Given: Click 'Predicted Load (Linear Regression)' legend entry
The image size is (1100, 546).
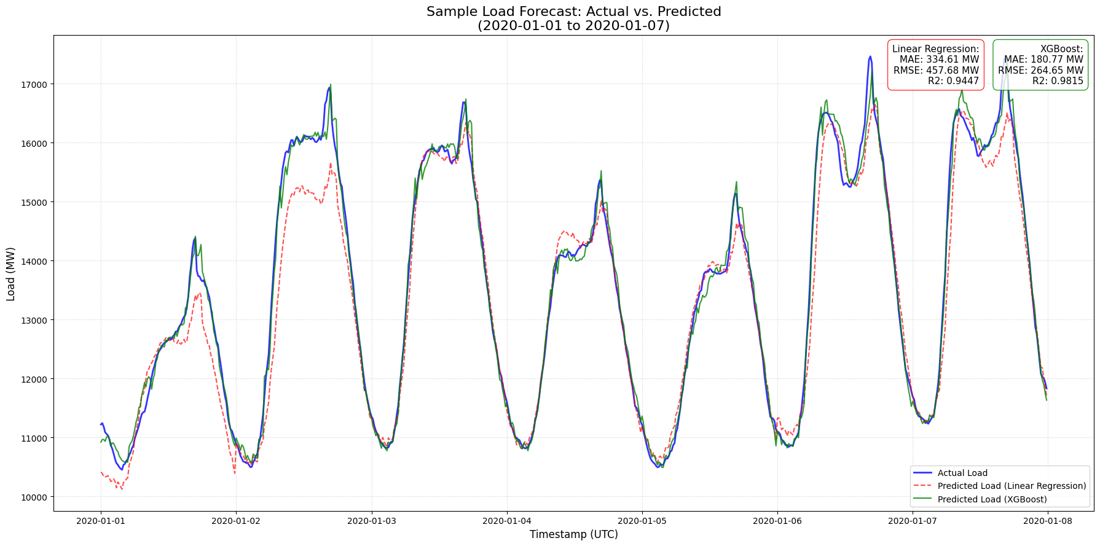Looking at the screenshot, I should 1012,486.
